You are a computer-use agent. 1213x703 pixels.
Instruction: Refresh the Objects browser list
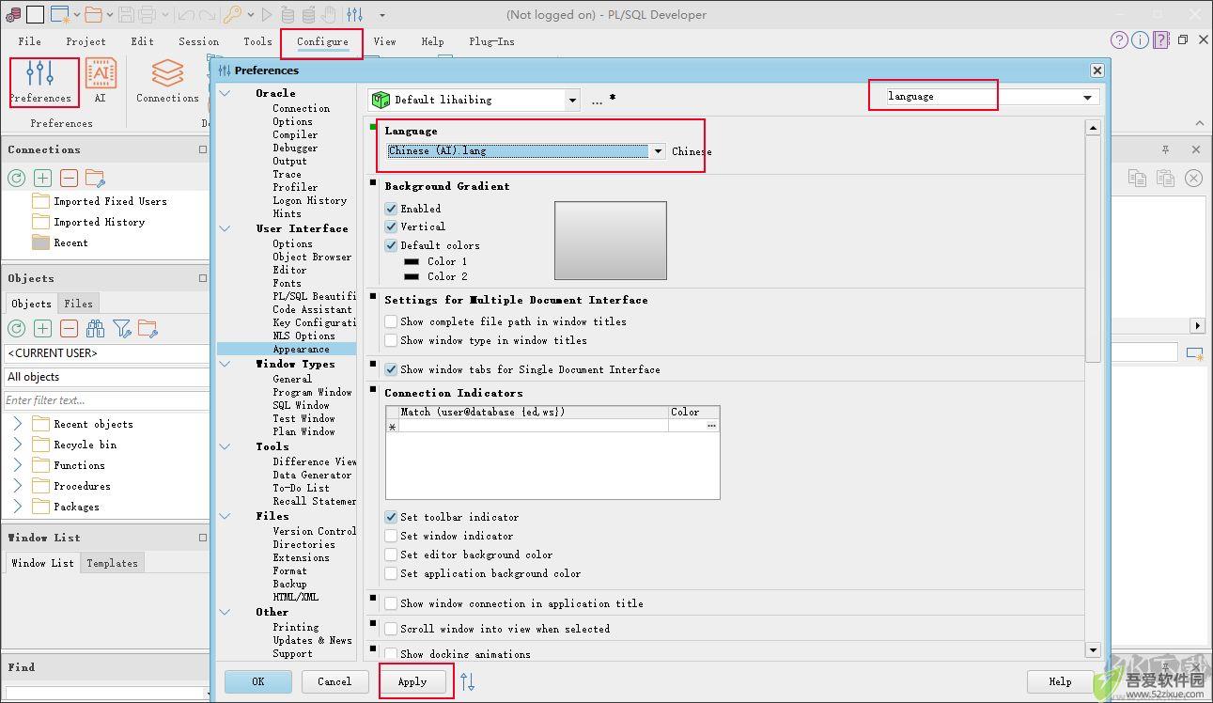pos(16,328)
